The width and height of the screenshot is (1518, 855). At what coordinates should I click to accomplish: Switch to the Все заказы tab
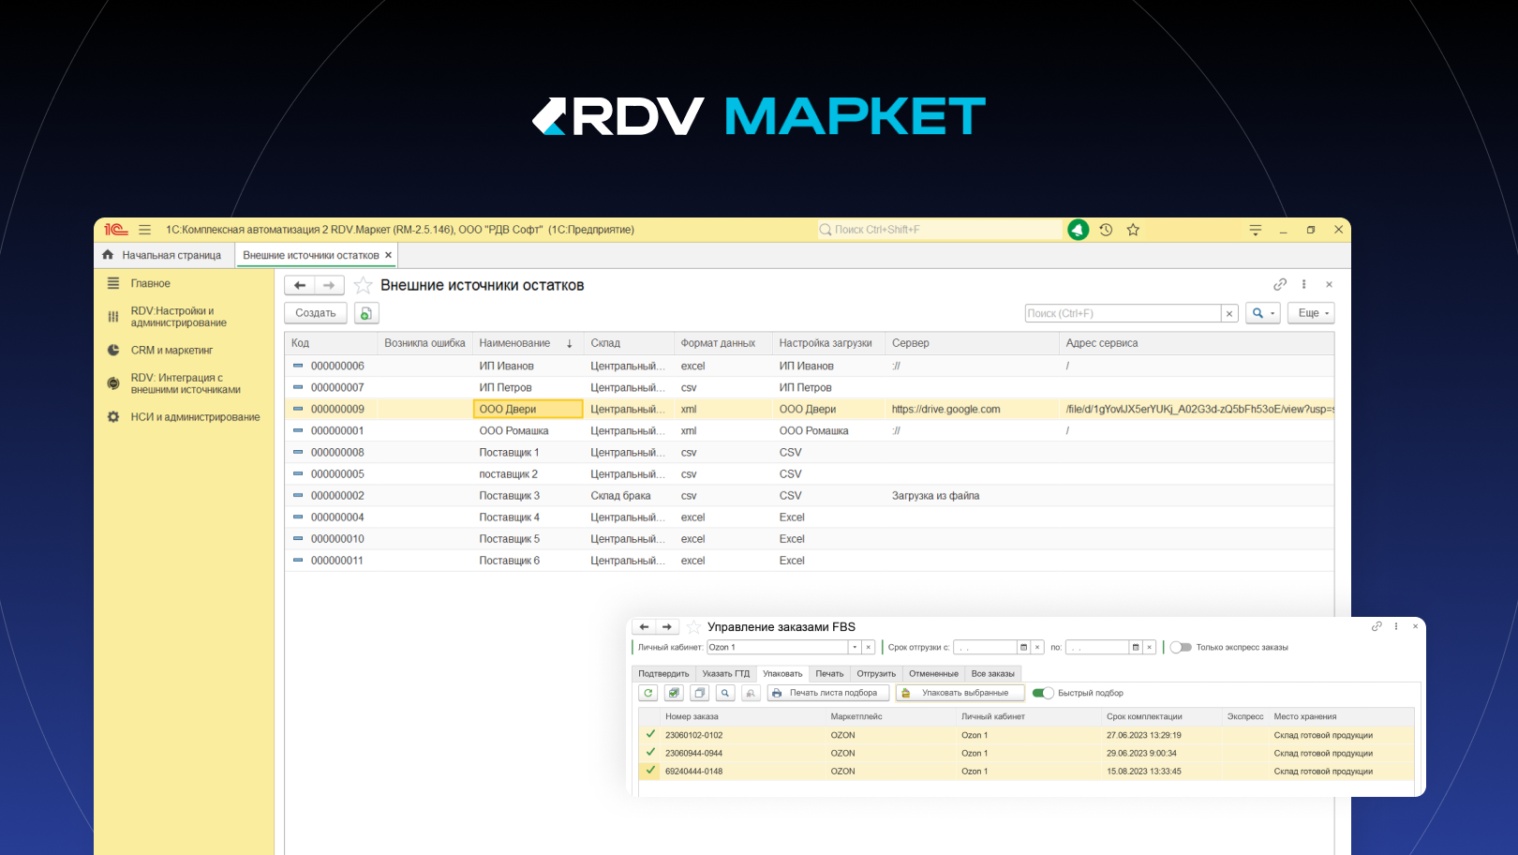992,673
